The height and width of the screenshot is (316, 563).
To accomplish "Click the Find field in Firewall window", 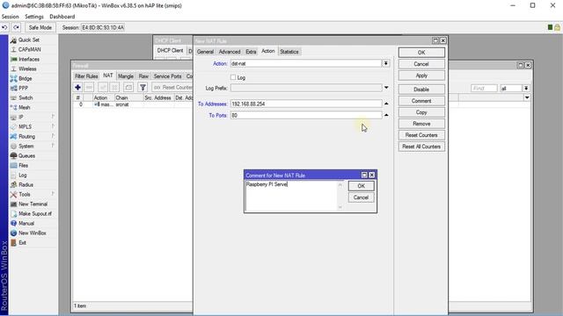I will [484, 88].
